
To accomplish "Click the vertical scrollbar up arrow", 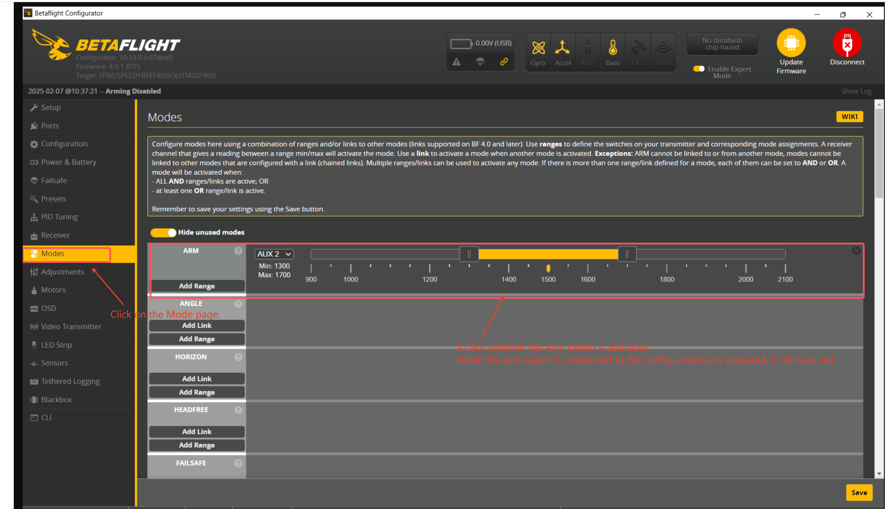I will click(879, 105).
